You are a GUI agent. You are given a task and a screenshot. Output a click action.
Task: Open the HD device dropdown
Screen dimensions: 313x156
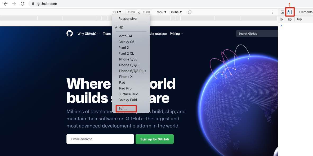coord(117,12)
